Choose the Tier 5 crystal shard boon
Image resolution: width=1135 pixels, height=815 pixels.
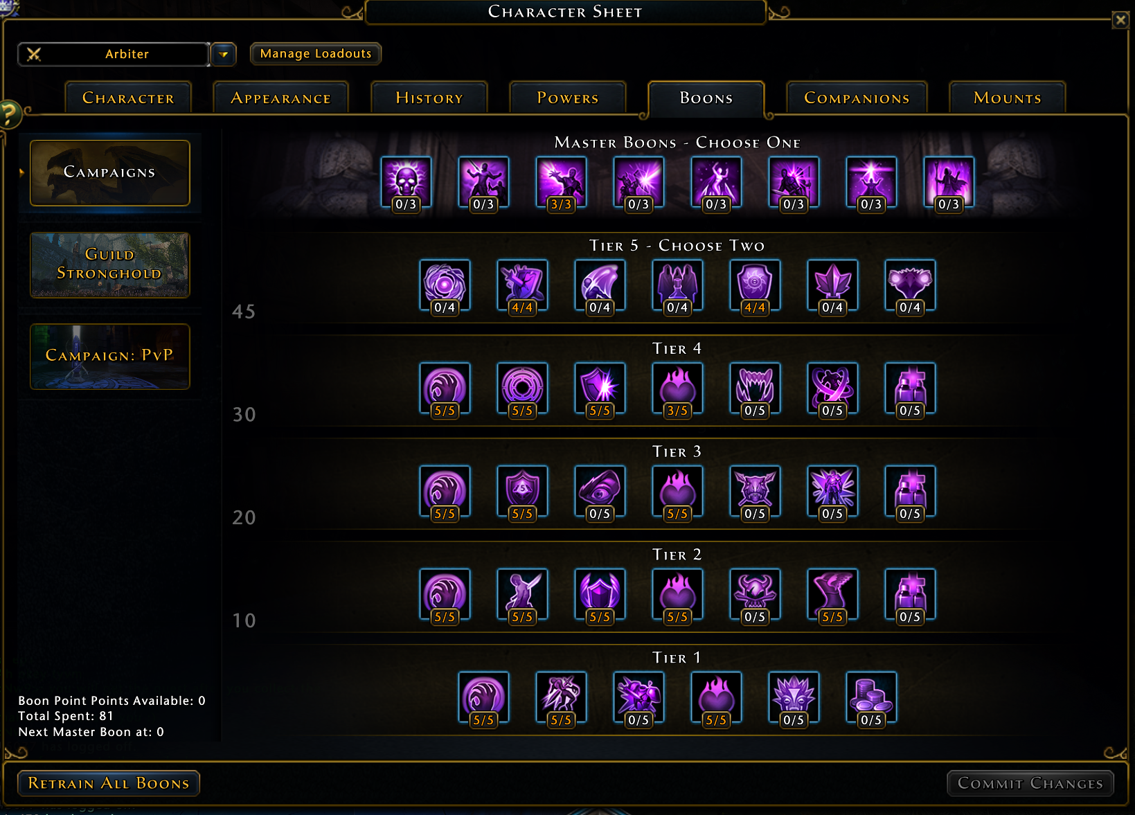(x=832, y=285)
